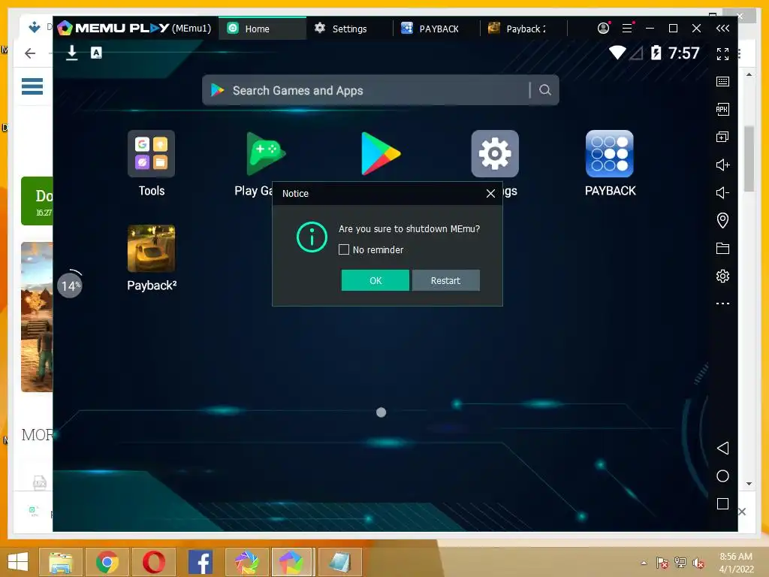Click background window scrollbar up arrow
This screenshot has width=769, height=577.
(x=749, y=74)
